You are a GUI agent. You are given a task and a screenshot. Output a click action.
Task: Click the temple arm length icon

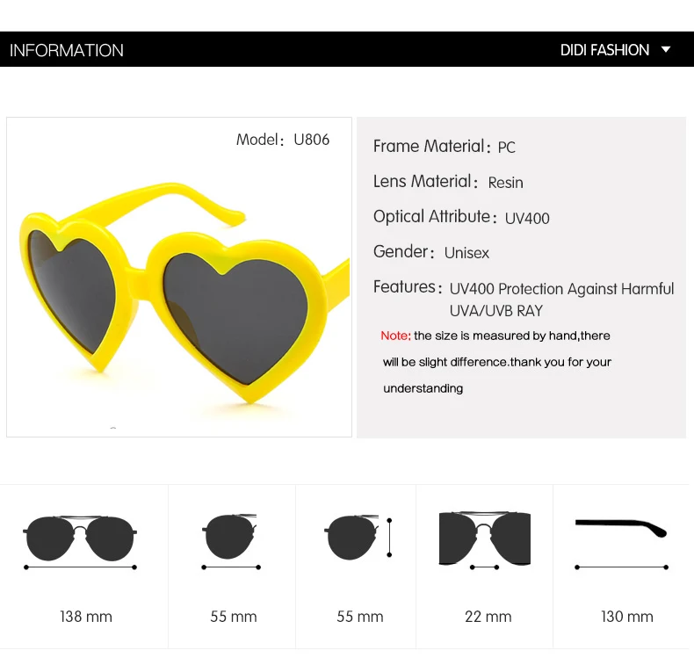[621, 545]
